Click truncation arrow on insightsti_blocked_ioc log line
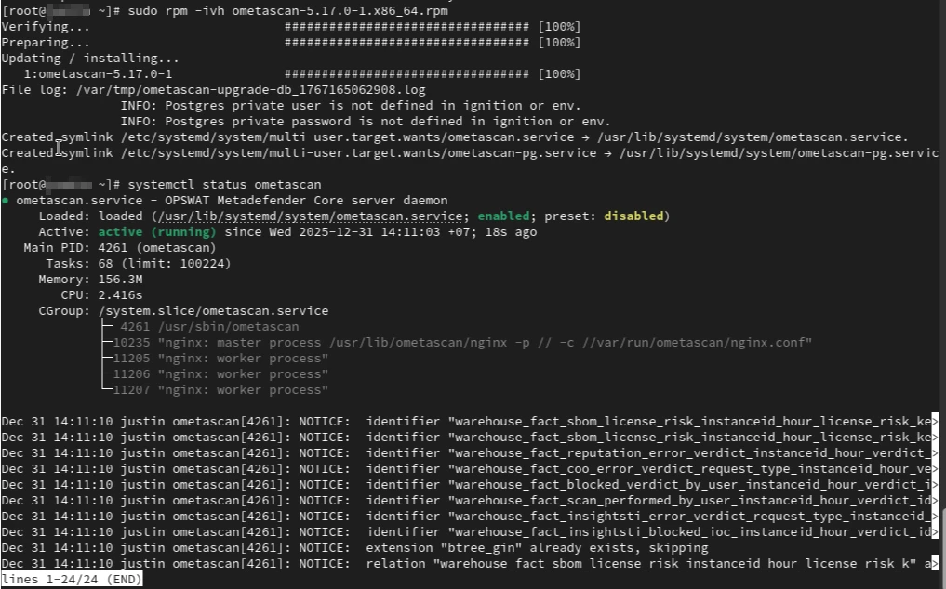The height and width of the screenshot is (589, 946). (x=934, y=532)
